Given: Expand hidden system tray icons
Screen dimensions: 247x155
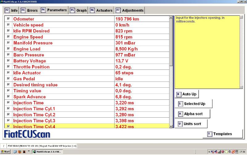Looking at the screenshot, I should pyautogui.click(x=209, y=152).
